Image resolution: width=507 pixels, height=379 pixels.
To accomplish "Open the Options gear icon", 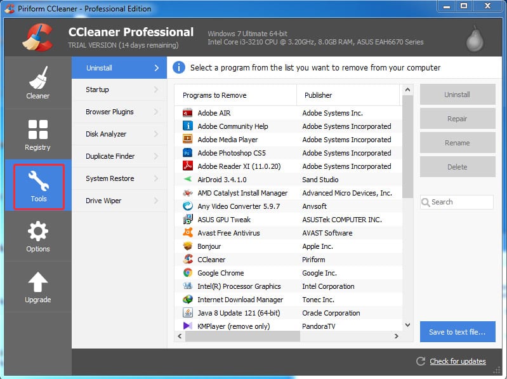I will [38, 232].
